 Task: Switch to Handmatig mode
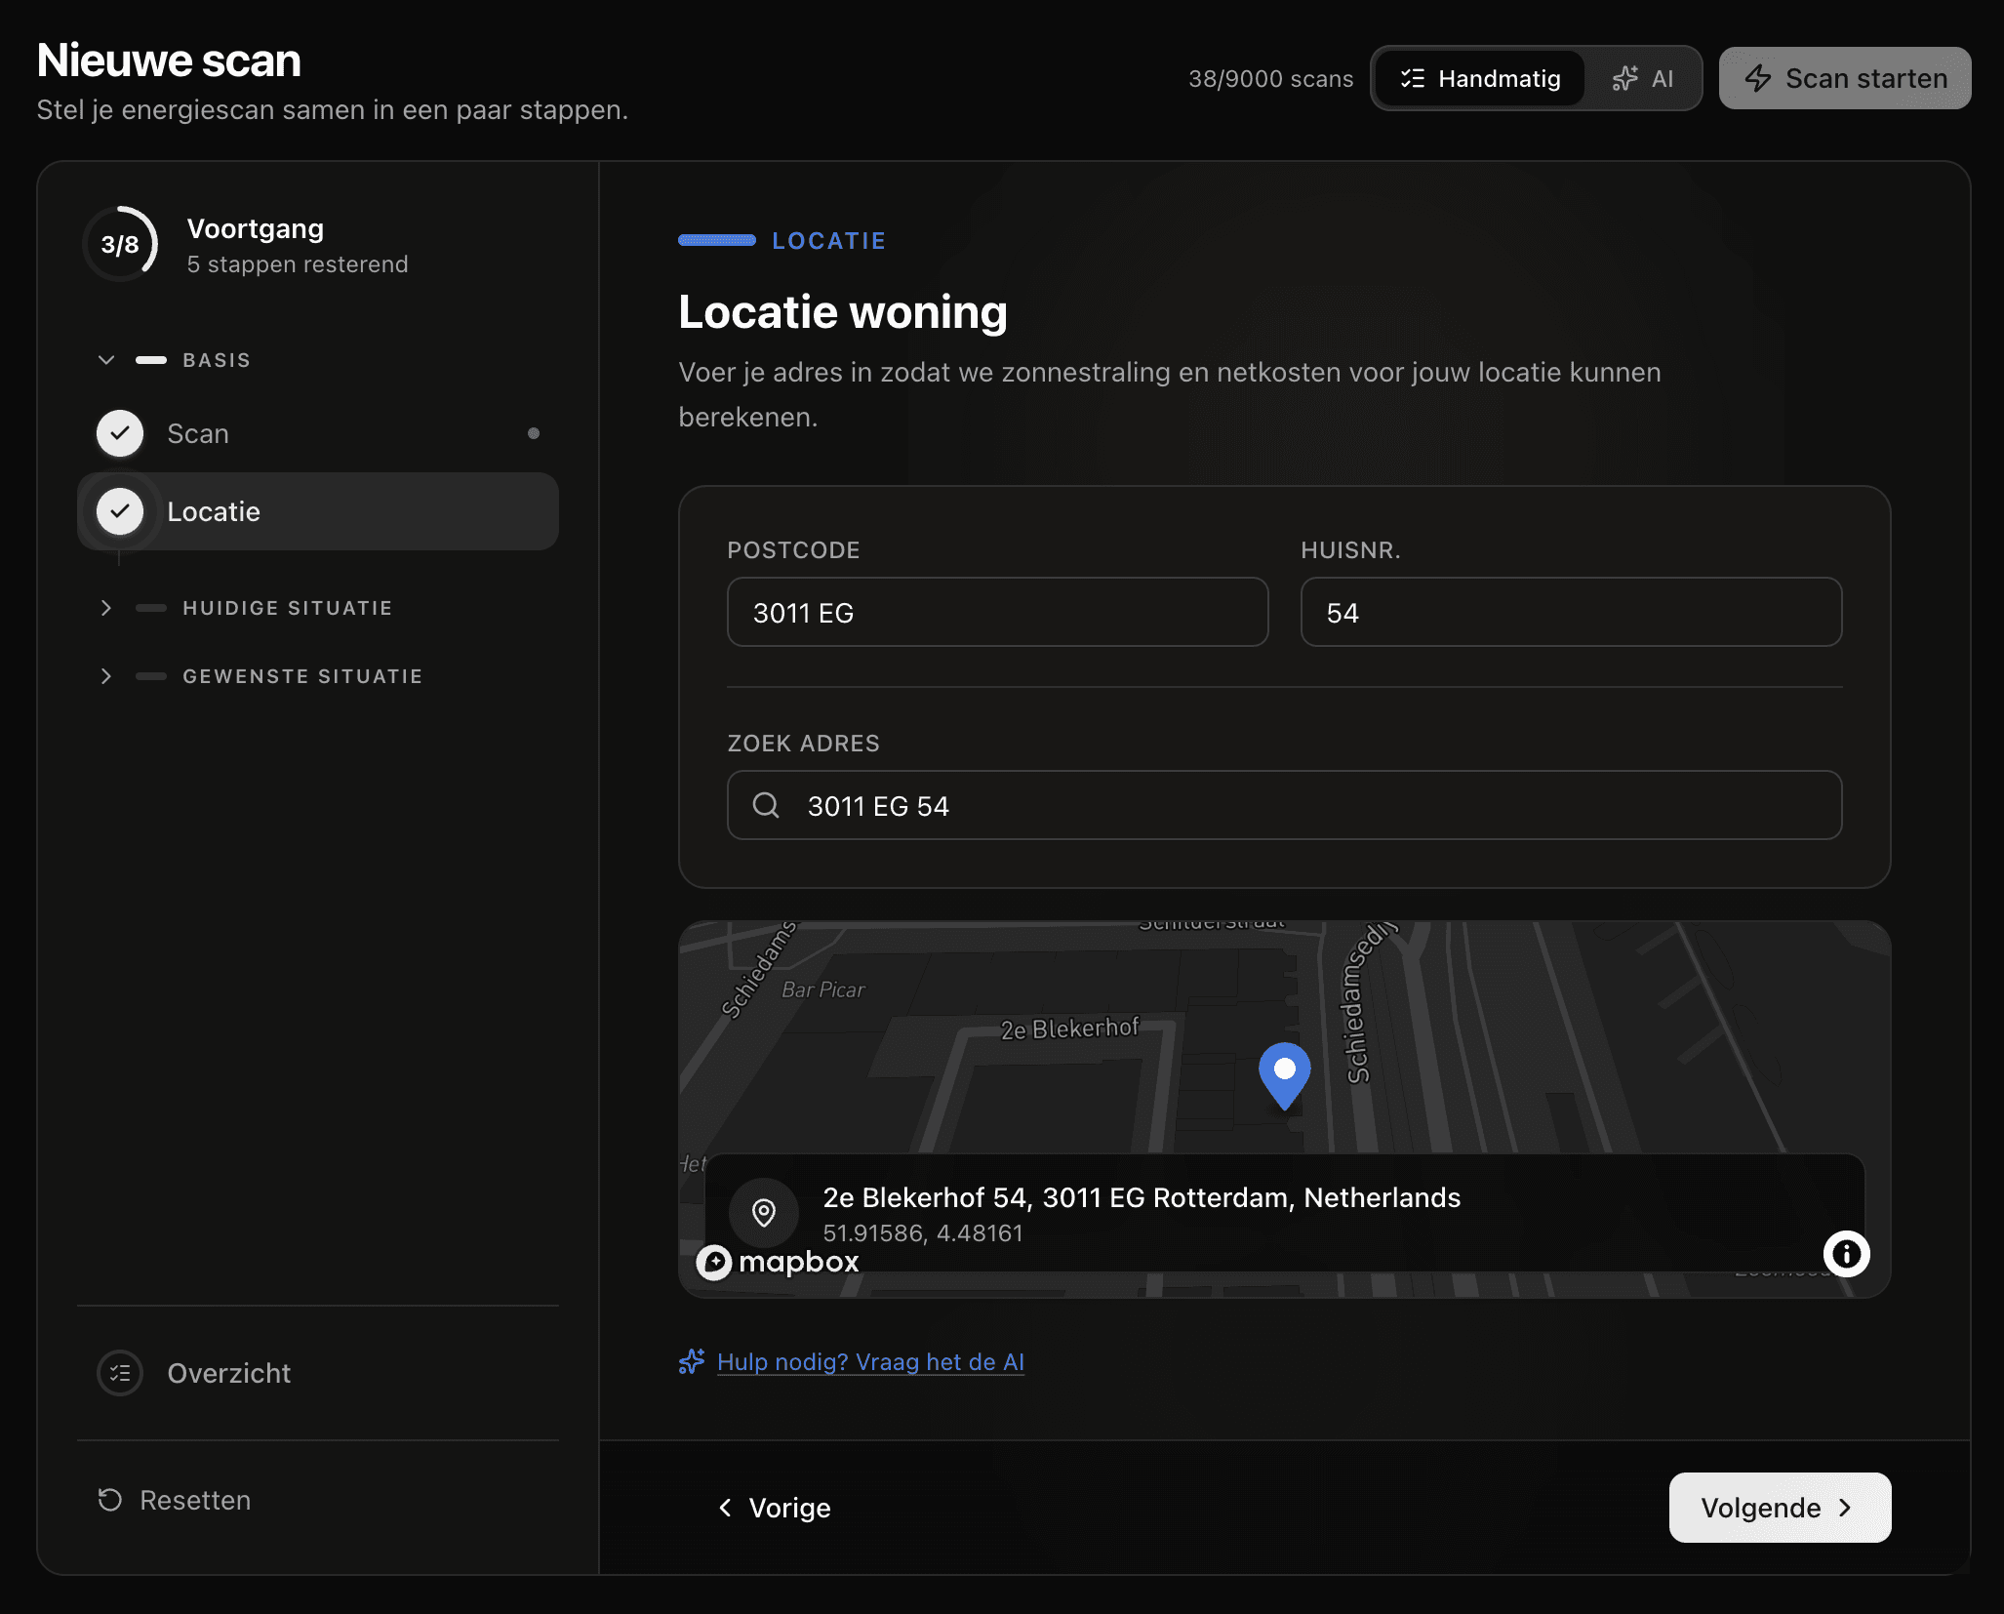1480,79
